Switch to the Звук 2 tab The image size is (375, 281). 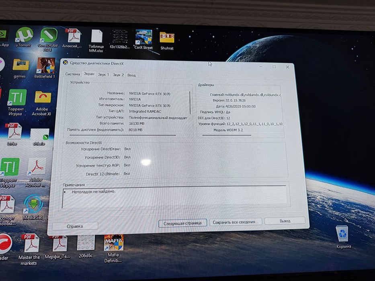118,75
